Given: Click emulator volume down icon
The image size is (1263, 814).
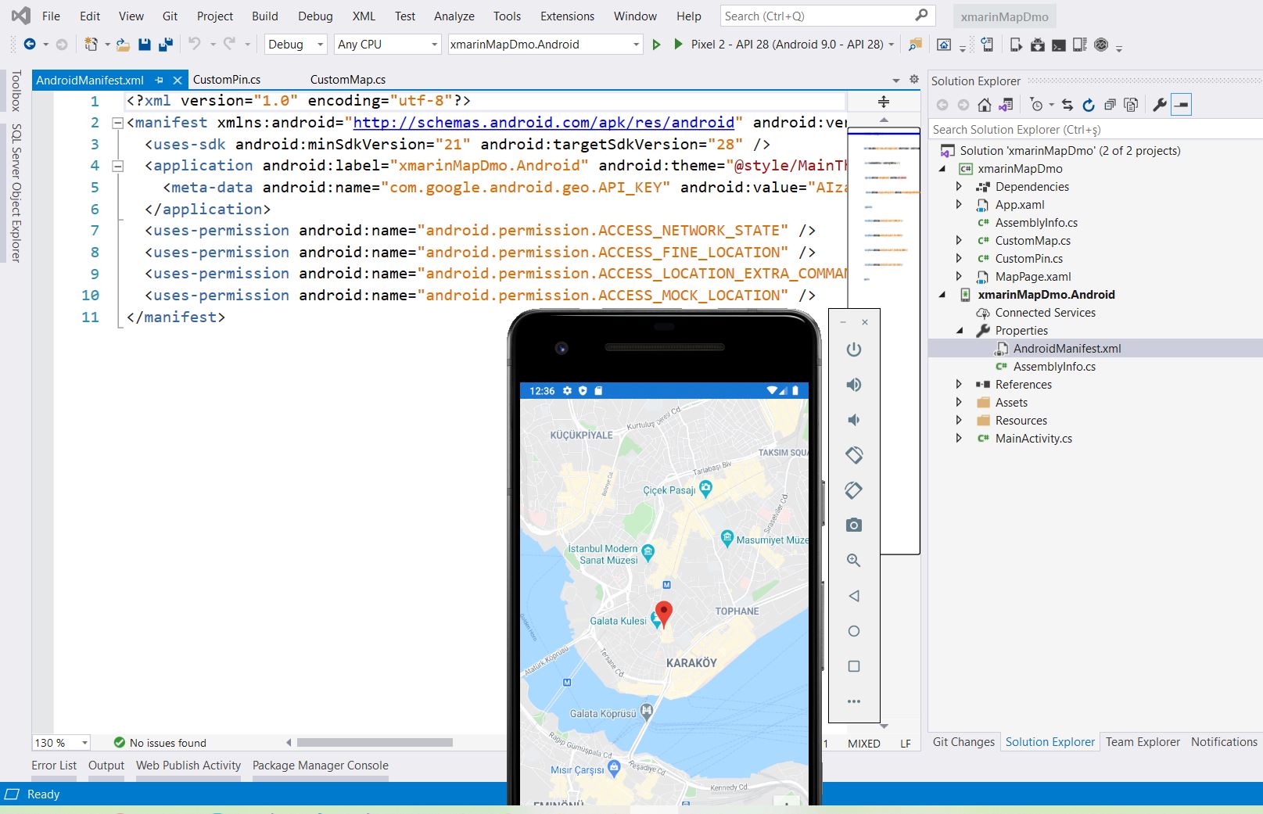Looking at the screenshot, I should pyautogui.click(x=854, y=420).
